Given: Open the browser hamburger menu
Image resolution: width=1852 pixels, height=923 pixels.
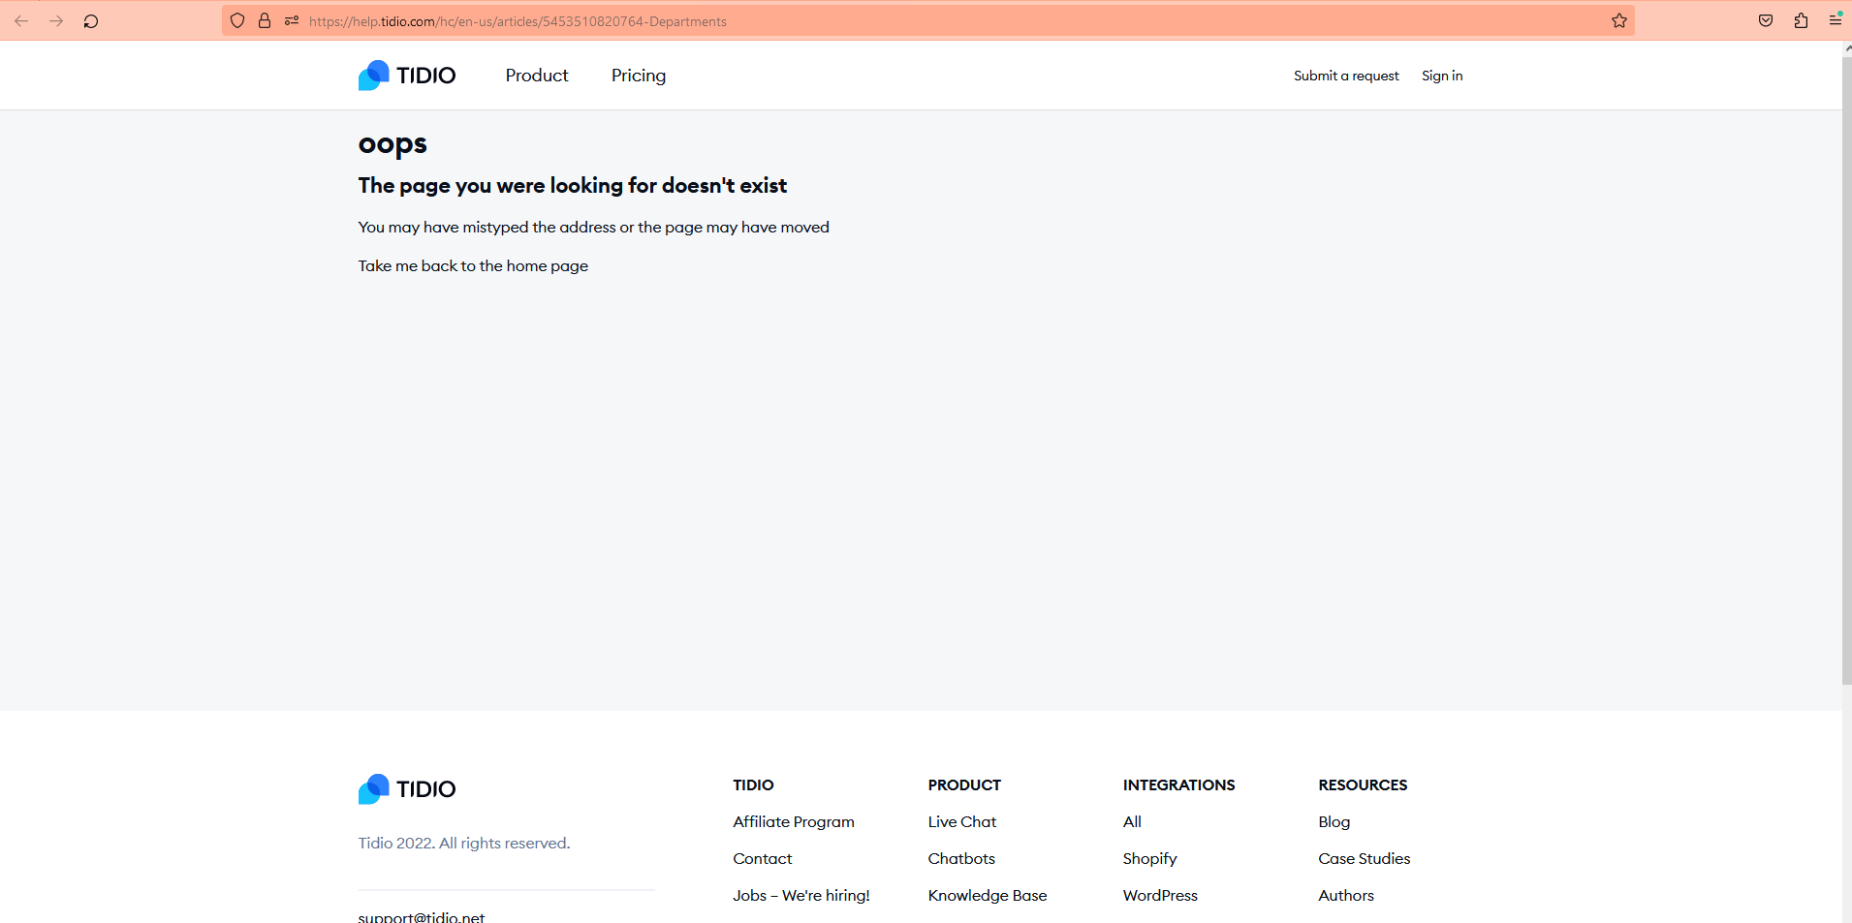Looking at the screenshot, I should [1836, 21].
